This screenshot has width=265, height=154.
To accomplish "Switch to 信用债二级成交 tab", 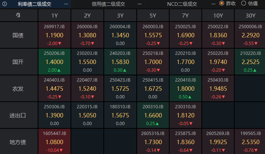I will click(108, 4).
